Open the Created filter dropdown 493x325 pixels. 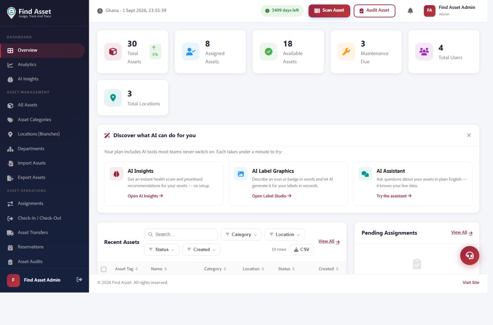[x=201, y=249]
